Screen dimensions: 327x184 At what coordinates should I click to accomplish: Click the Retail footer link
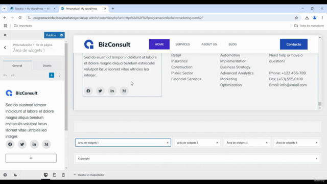176,55
